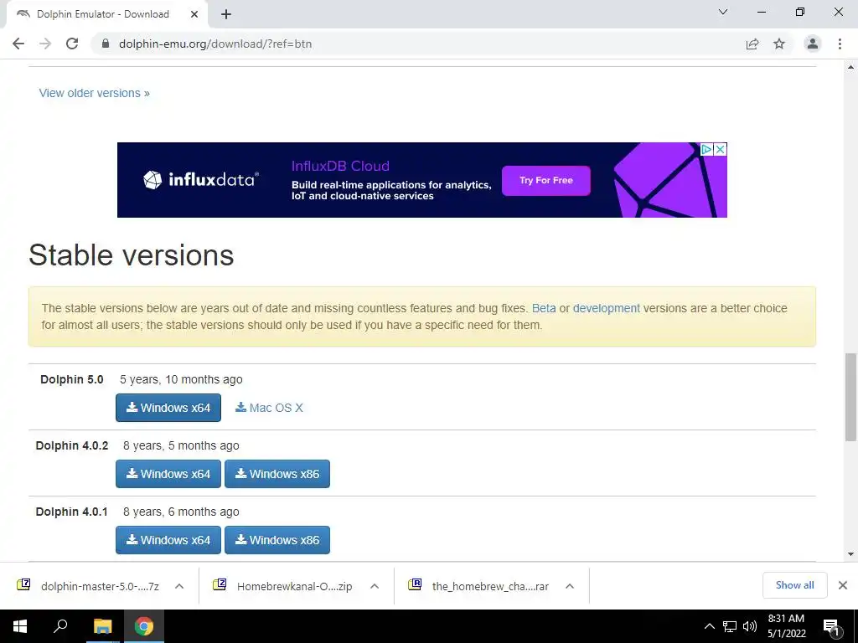Viewport: 858px width, 643px height.
Task: Open View older versions link
Action: [94, 93]
